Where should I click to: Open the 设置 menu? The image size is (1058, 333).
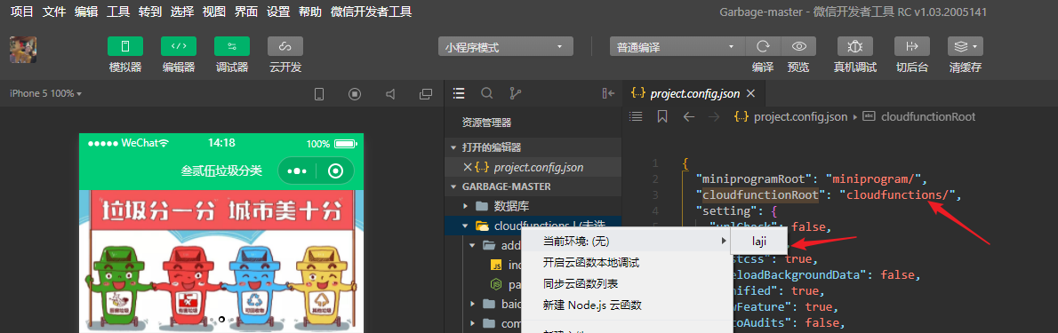coord(278,12)
